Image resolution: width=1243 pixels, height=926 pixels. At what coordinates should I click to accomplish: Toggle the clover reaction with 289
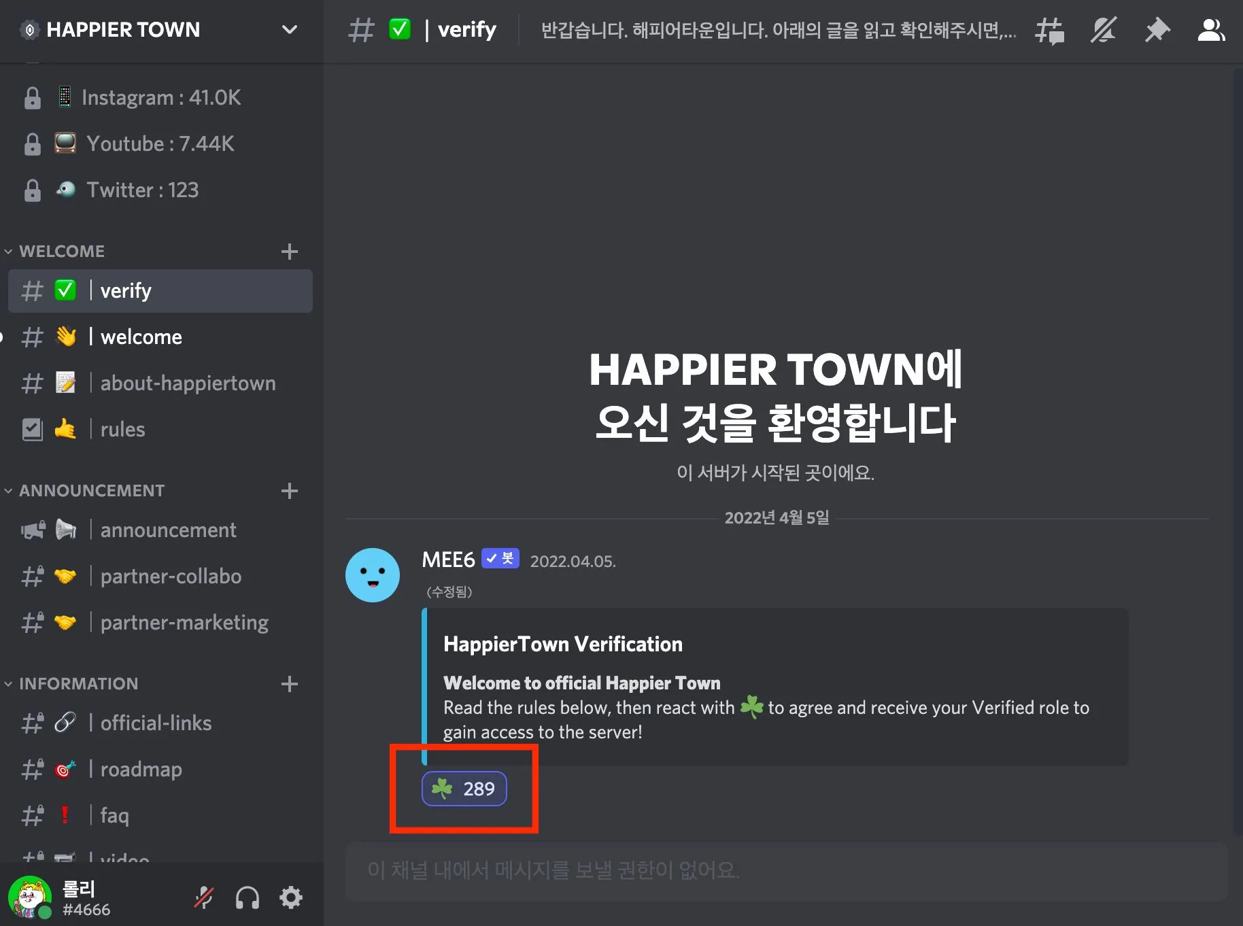pyautogui.click(x=464, y=789)
